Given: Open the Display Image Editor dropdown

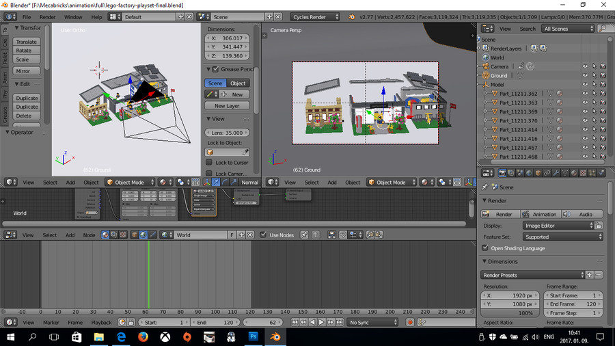Looking at the screenshot, I should pos(558,226).
